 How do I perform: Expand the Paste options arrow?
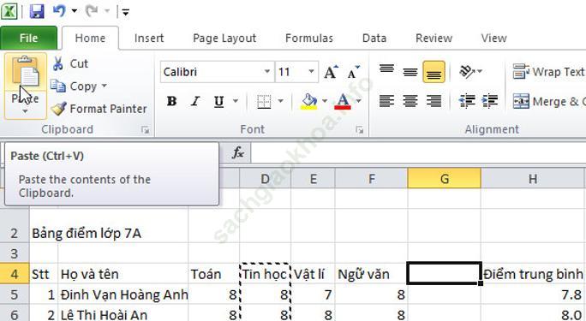[25, 111]
